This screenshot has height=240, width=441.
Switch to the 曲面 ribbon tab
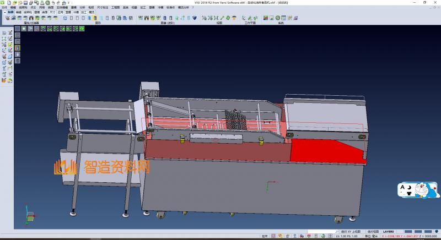click(45, 12)
